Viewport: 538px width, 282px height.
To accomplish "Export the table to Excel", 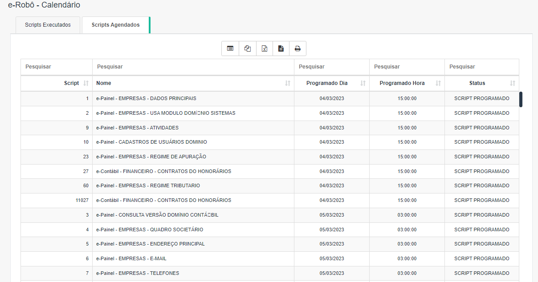I will (265, 48).
